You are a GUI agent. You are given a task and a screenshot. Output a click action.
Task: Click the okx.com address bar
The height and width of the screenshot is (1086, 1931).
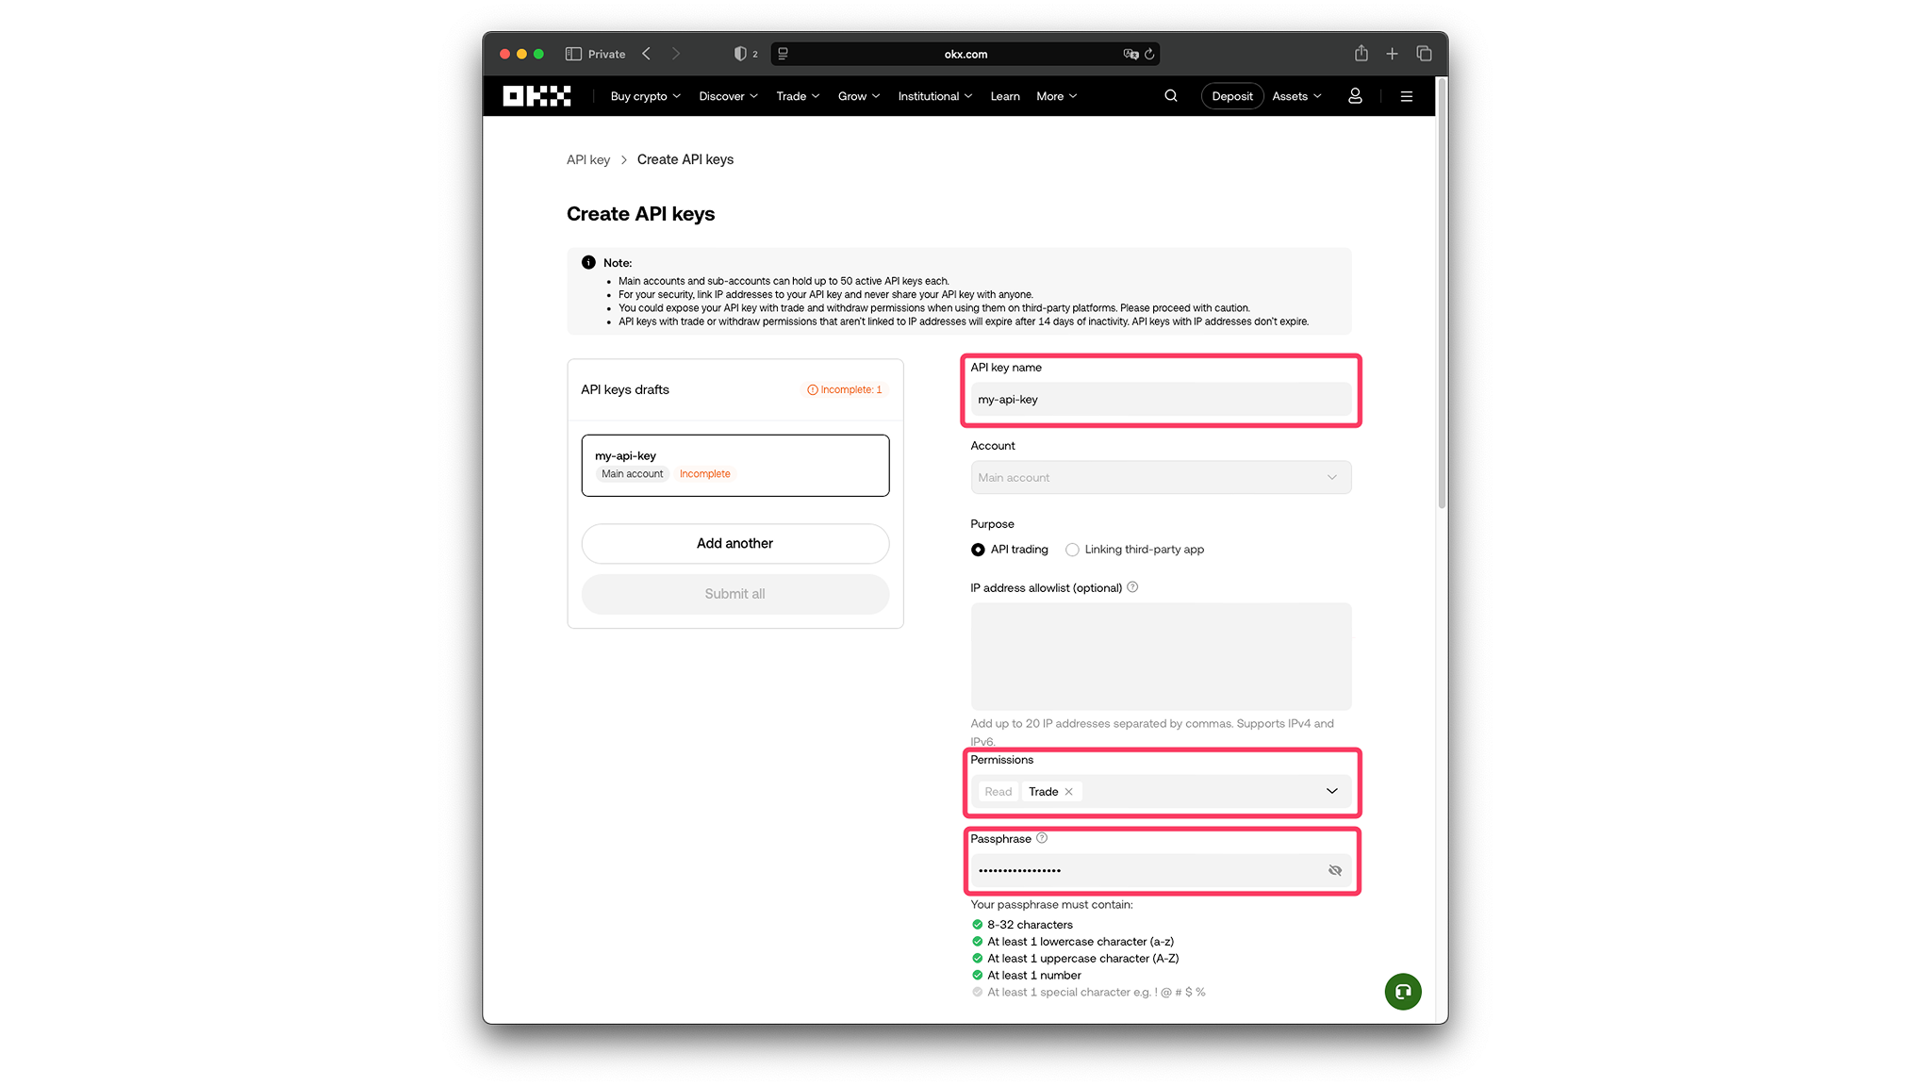[x=966, y=54]
